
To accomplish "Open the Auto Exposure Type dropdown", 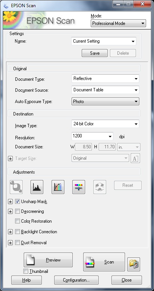I will click(x=105, y=102).
